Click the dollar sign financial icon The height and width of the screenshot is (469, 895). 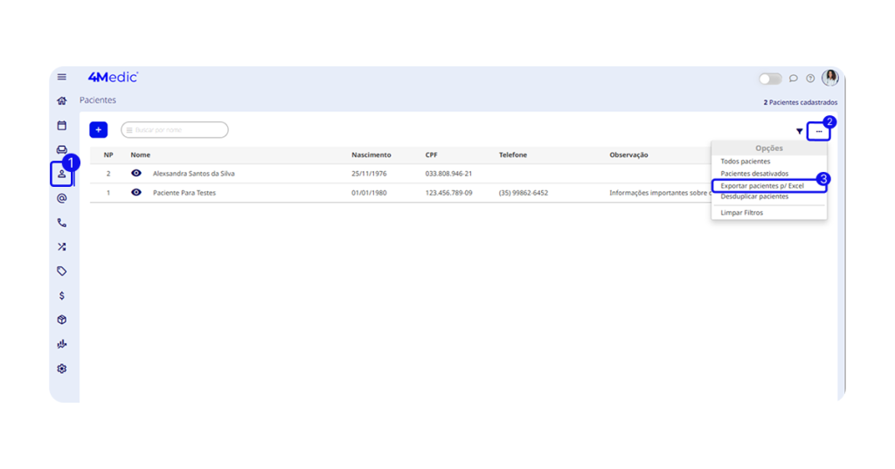62,295
